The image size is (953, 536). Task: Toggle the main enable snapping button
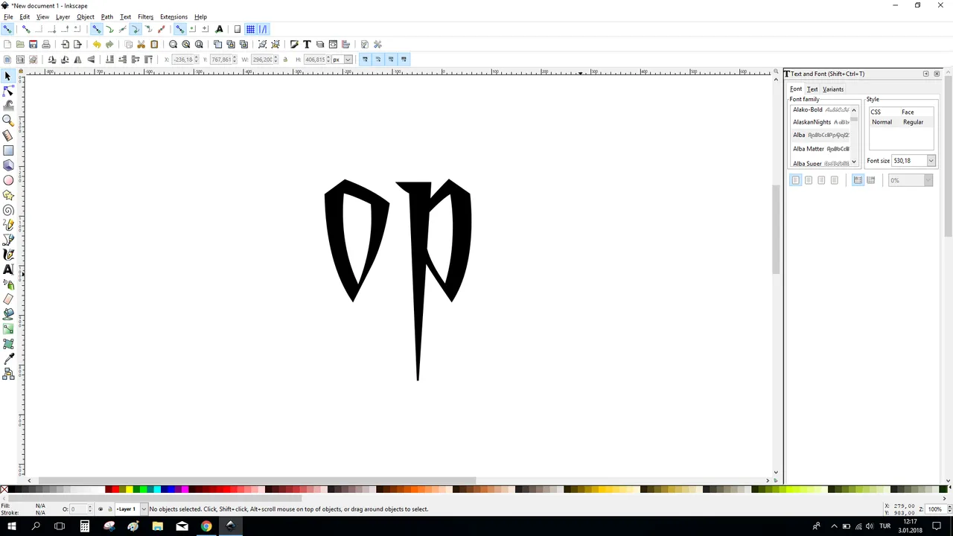click(7, 29)
